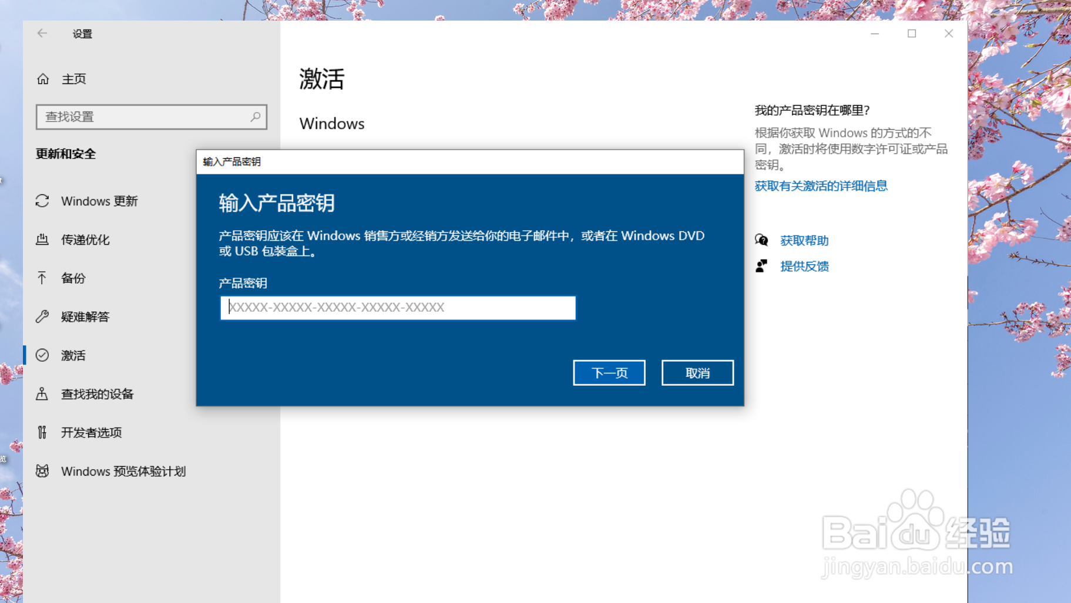Click the 输入产品密钥 dialog title bar
This screenshot has width=1071, height=603.
470,162
